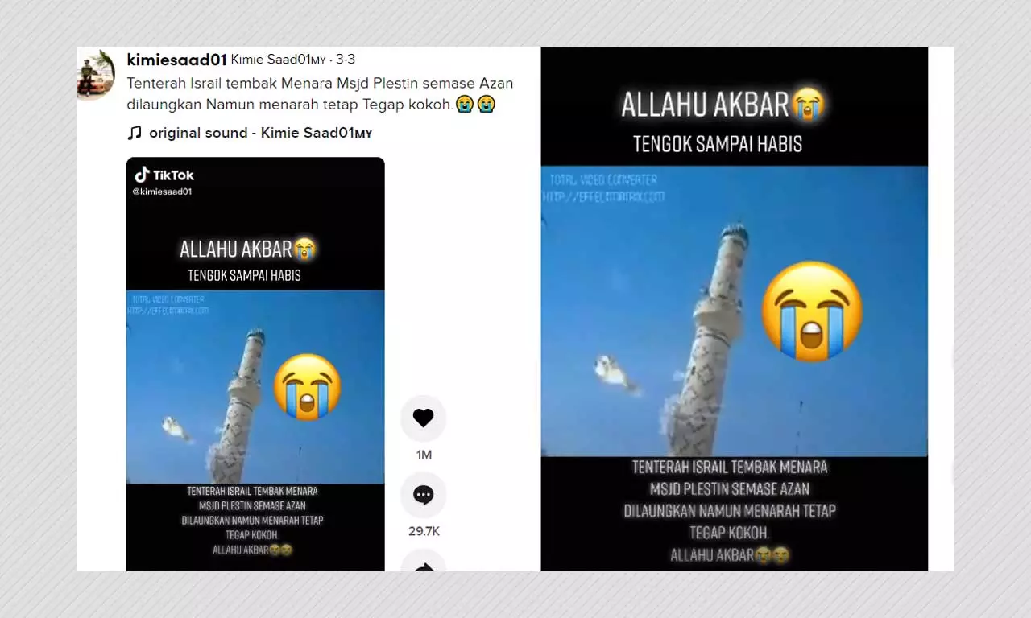
Task: Click TENGOK SAMPAI HABIS text on right
Action: coord(718,144)
